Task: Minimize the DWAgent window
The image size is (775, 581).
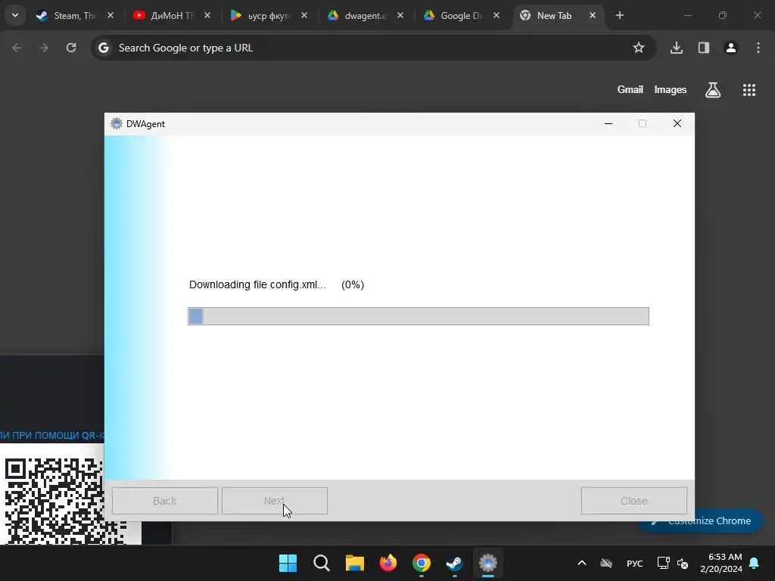Action: pyautogui.click(x=608, y=123)
